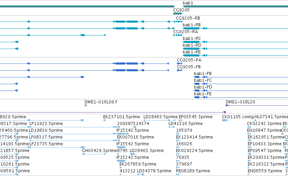Click the LD28463.3prime EST label

click(147, 151)
